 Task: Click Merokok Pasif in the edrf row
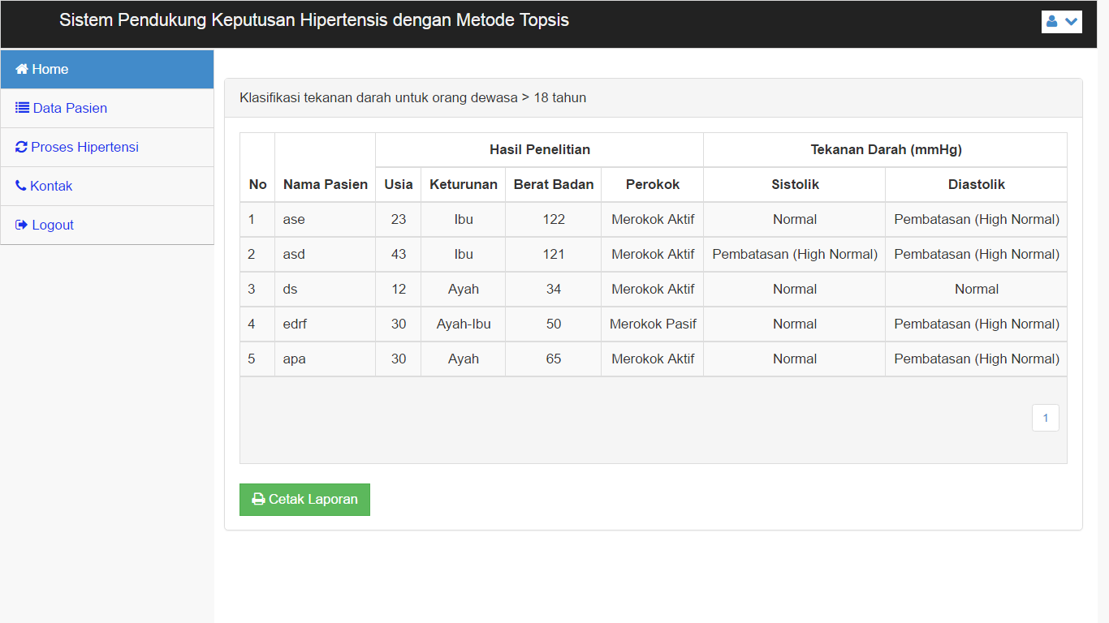[x=653, y=324]
